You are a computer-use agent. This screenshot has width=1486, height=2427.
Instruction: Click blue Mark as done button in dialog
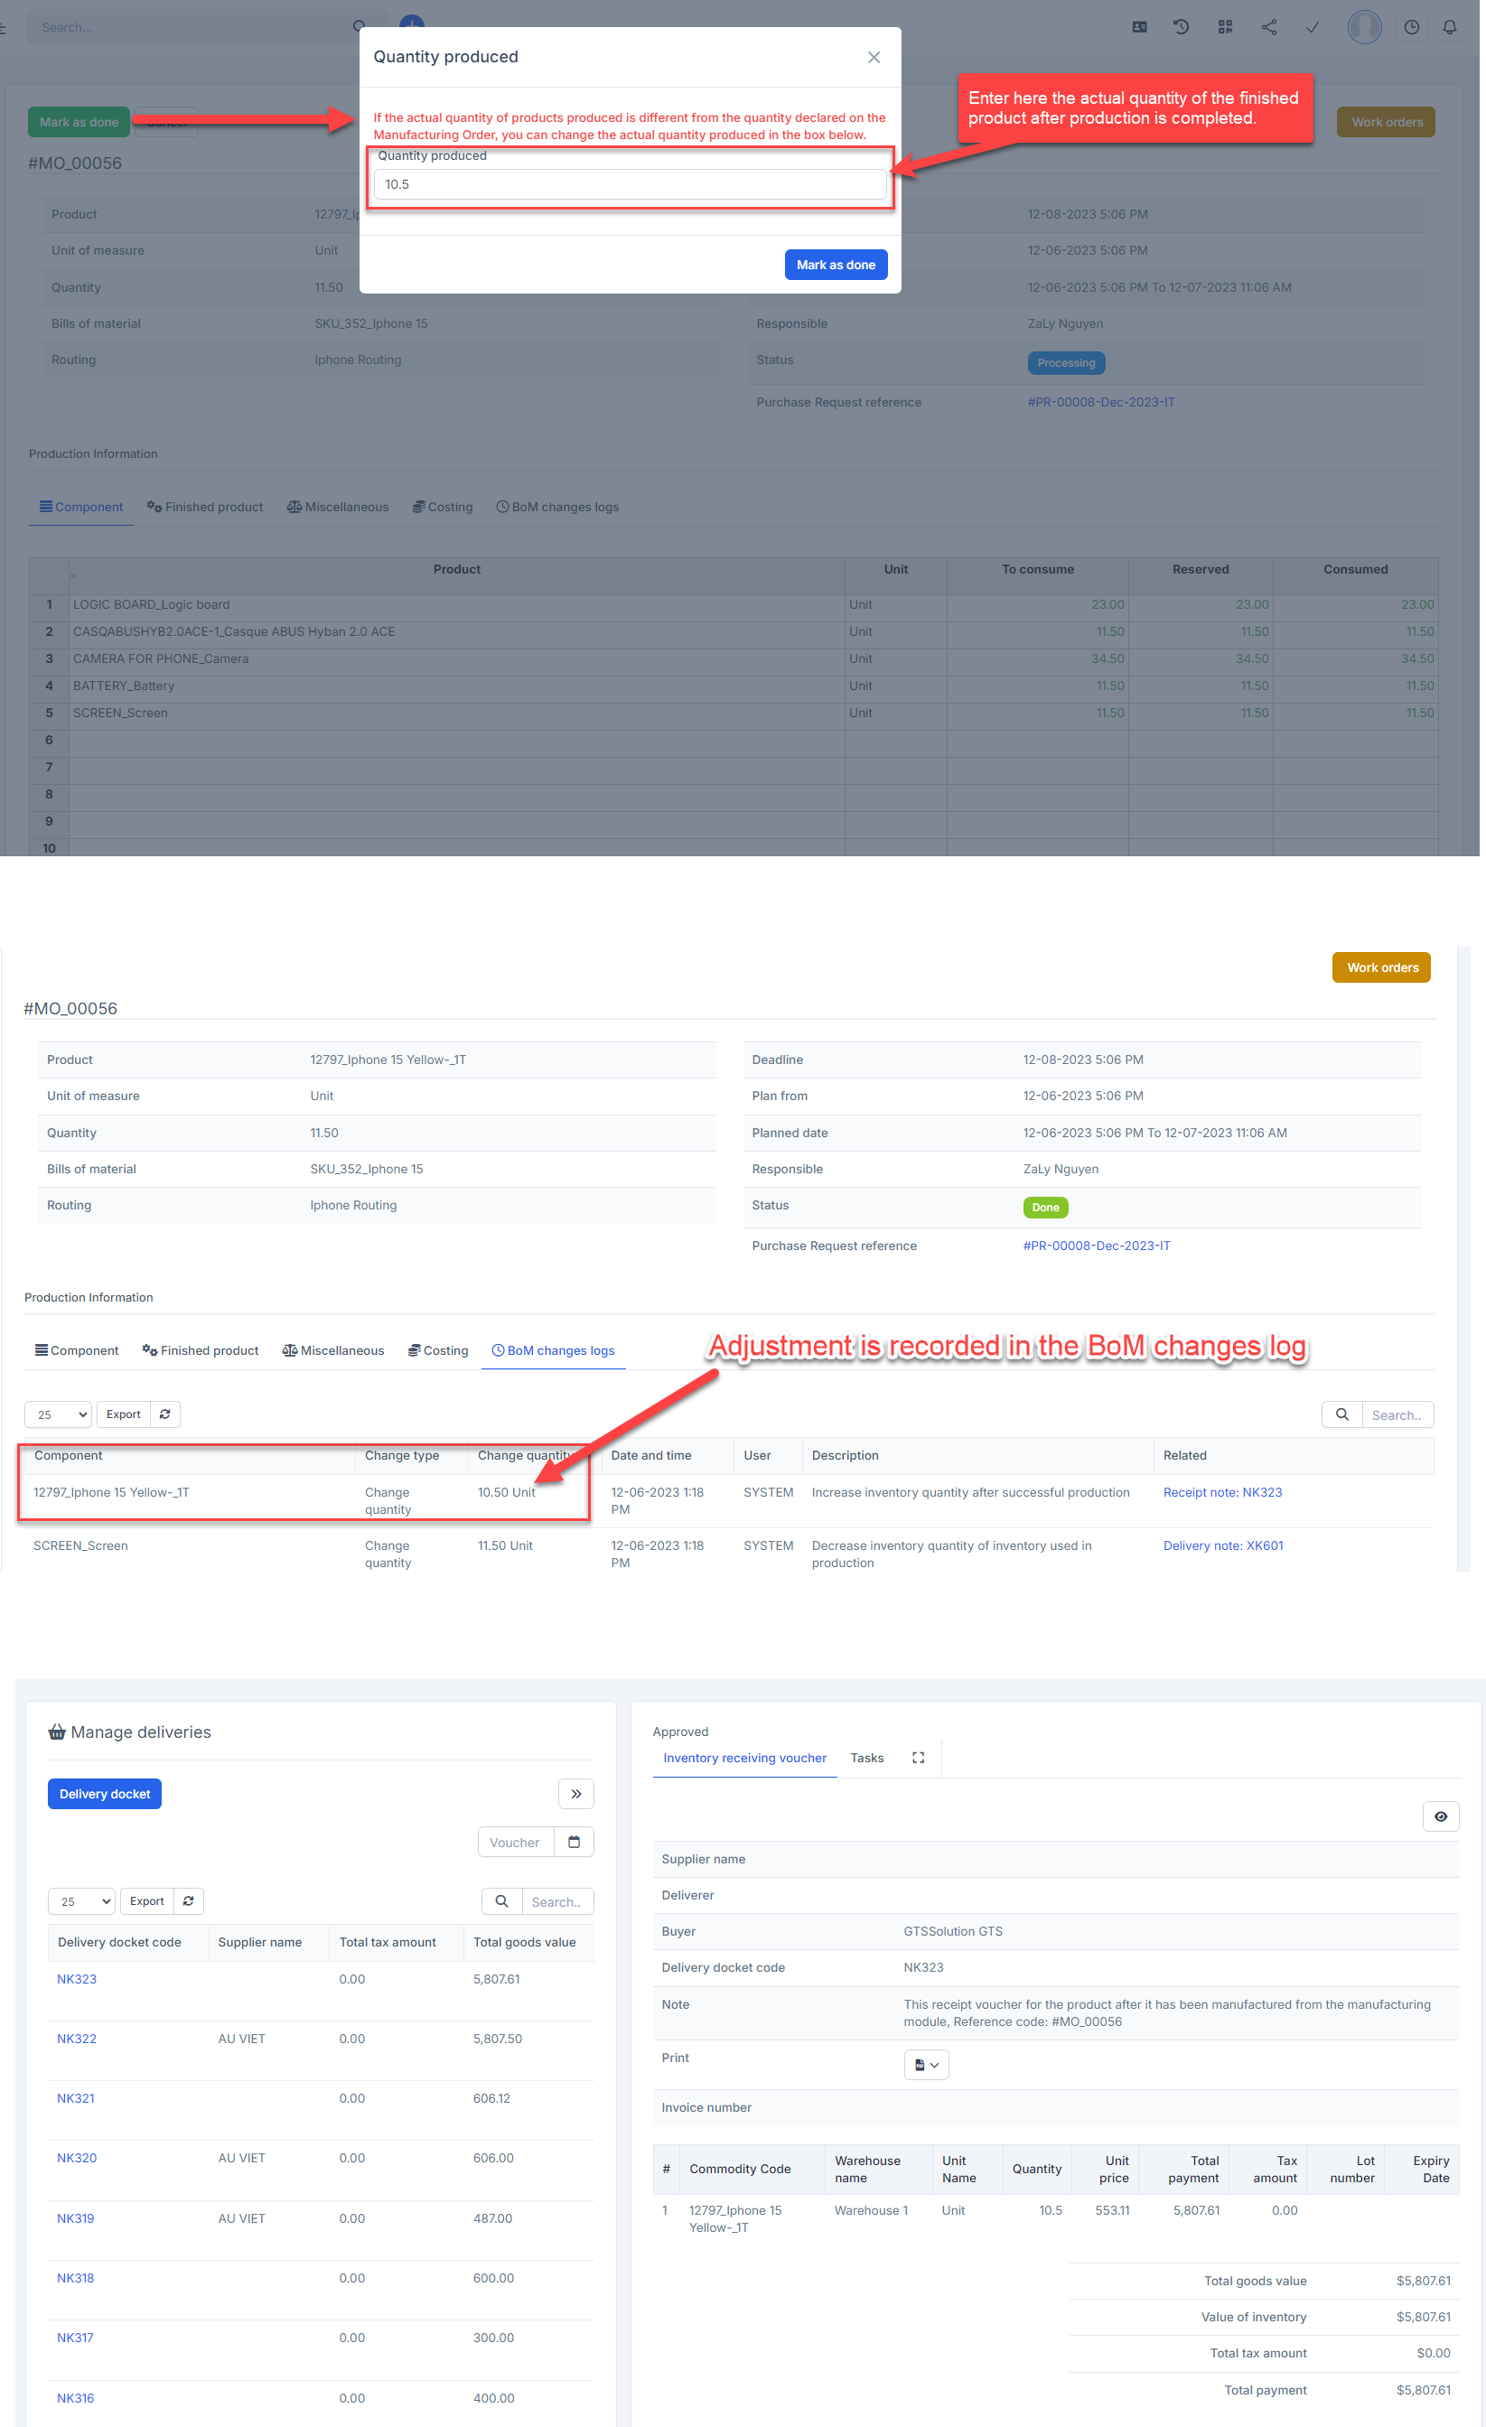(x=835, y=265)
